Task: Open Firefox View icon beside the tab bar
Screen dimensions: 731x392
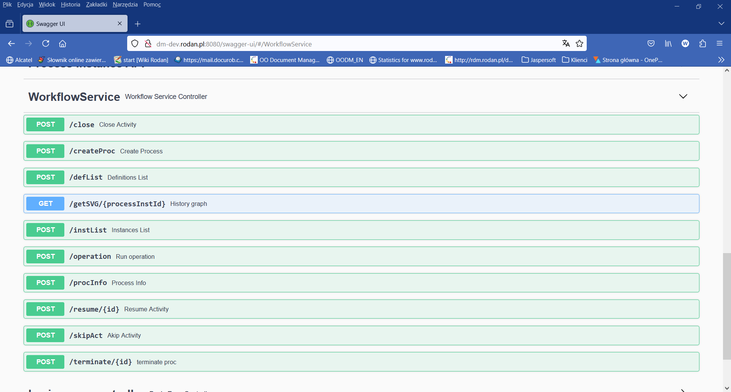Action: coord(10,24)
